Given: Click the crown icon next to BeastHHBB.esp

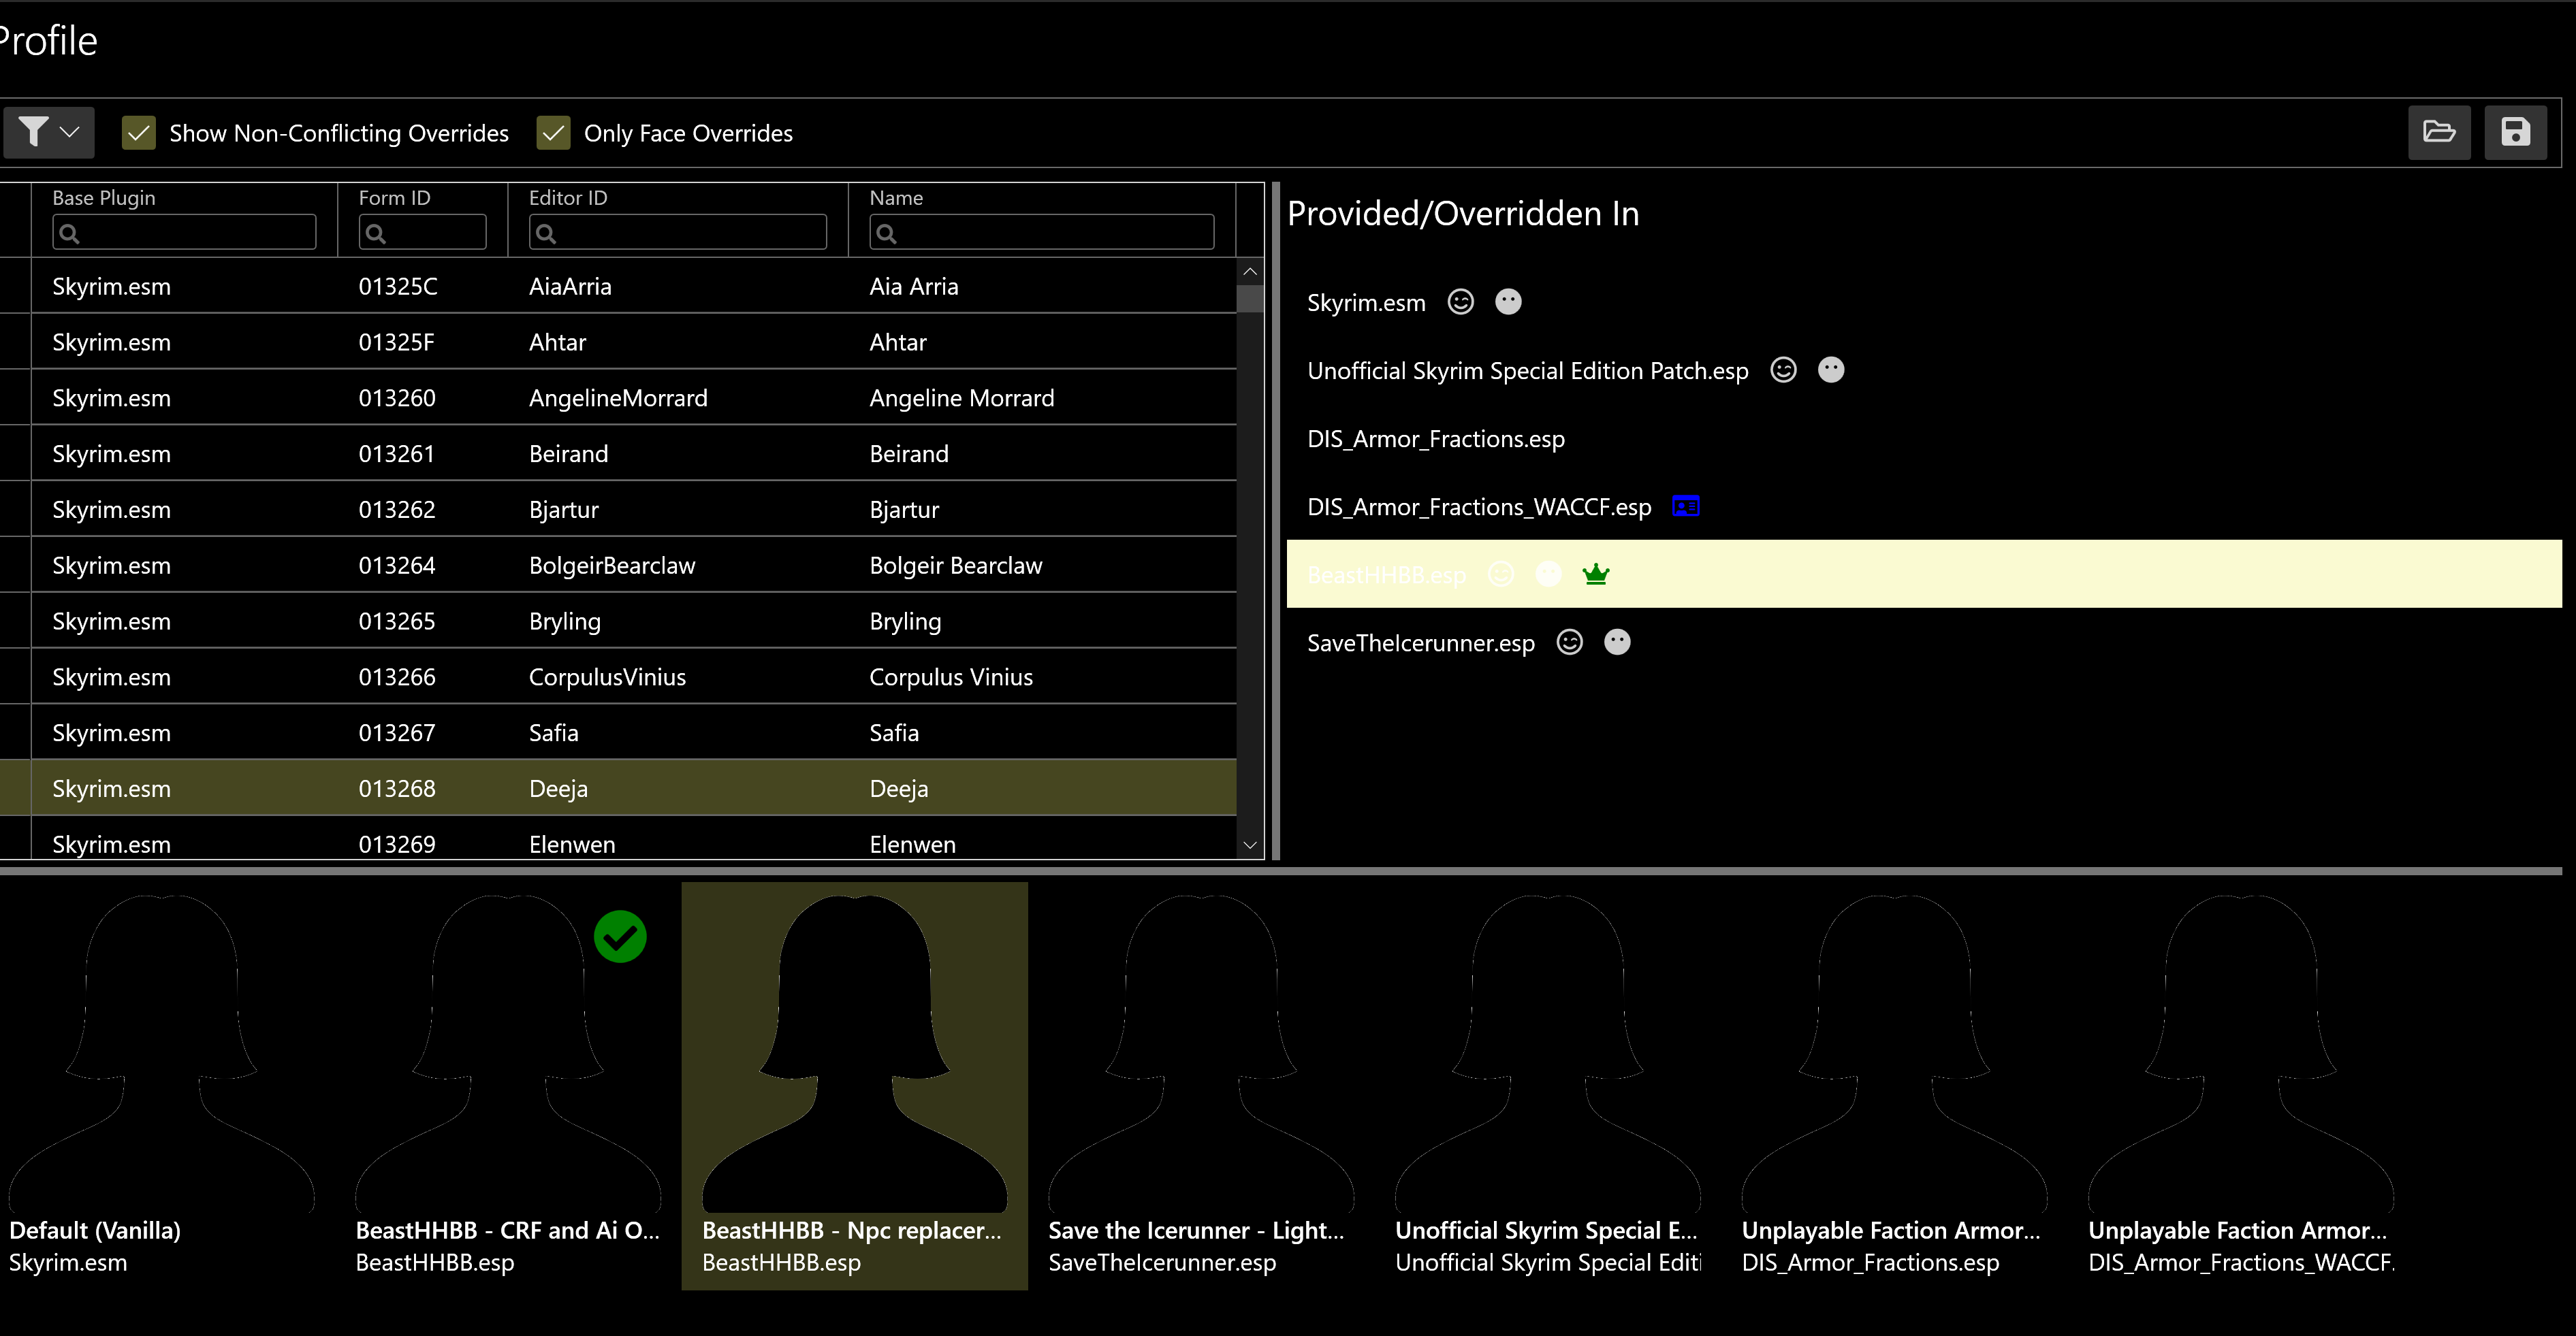Looking at the screenshot, I should [x=1596, y=574].
